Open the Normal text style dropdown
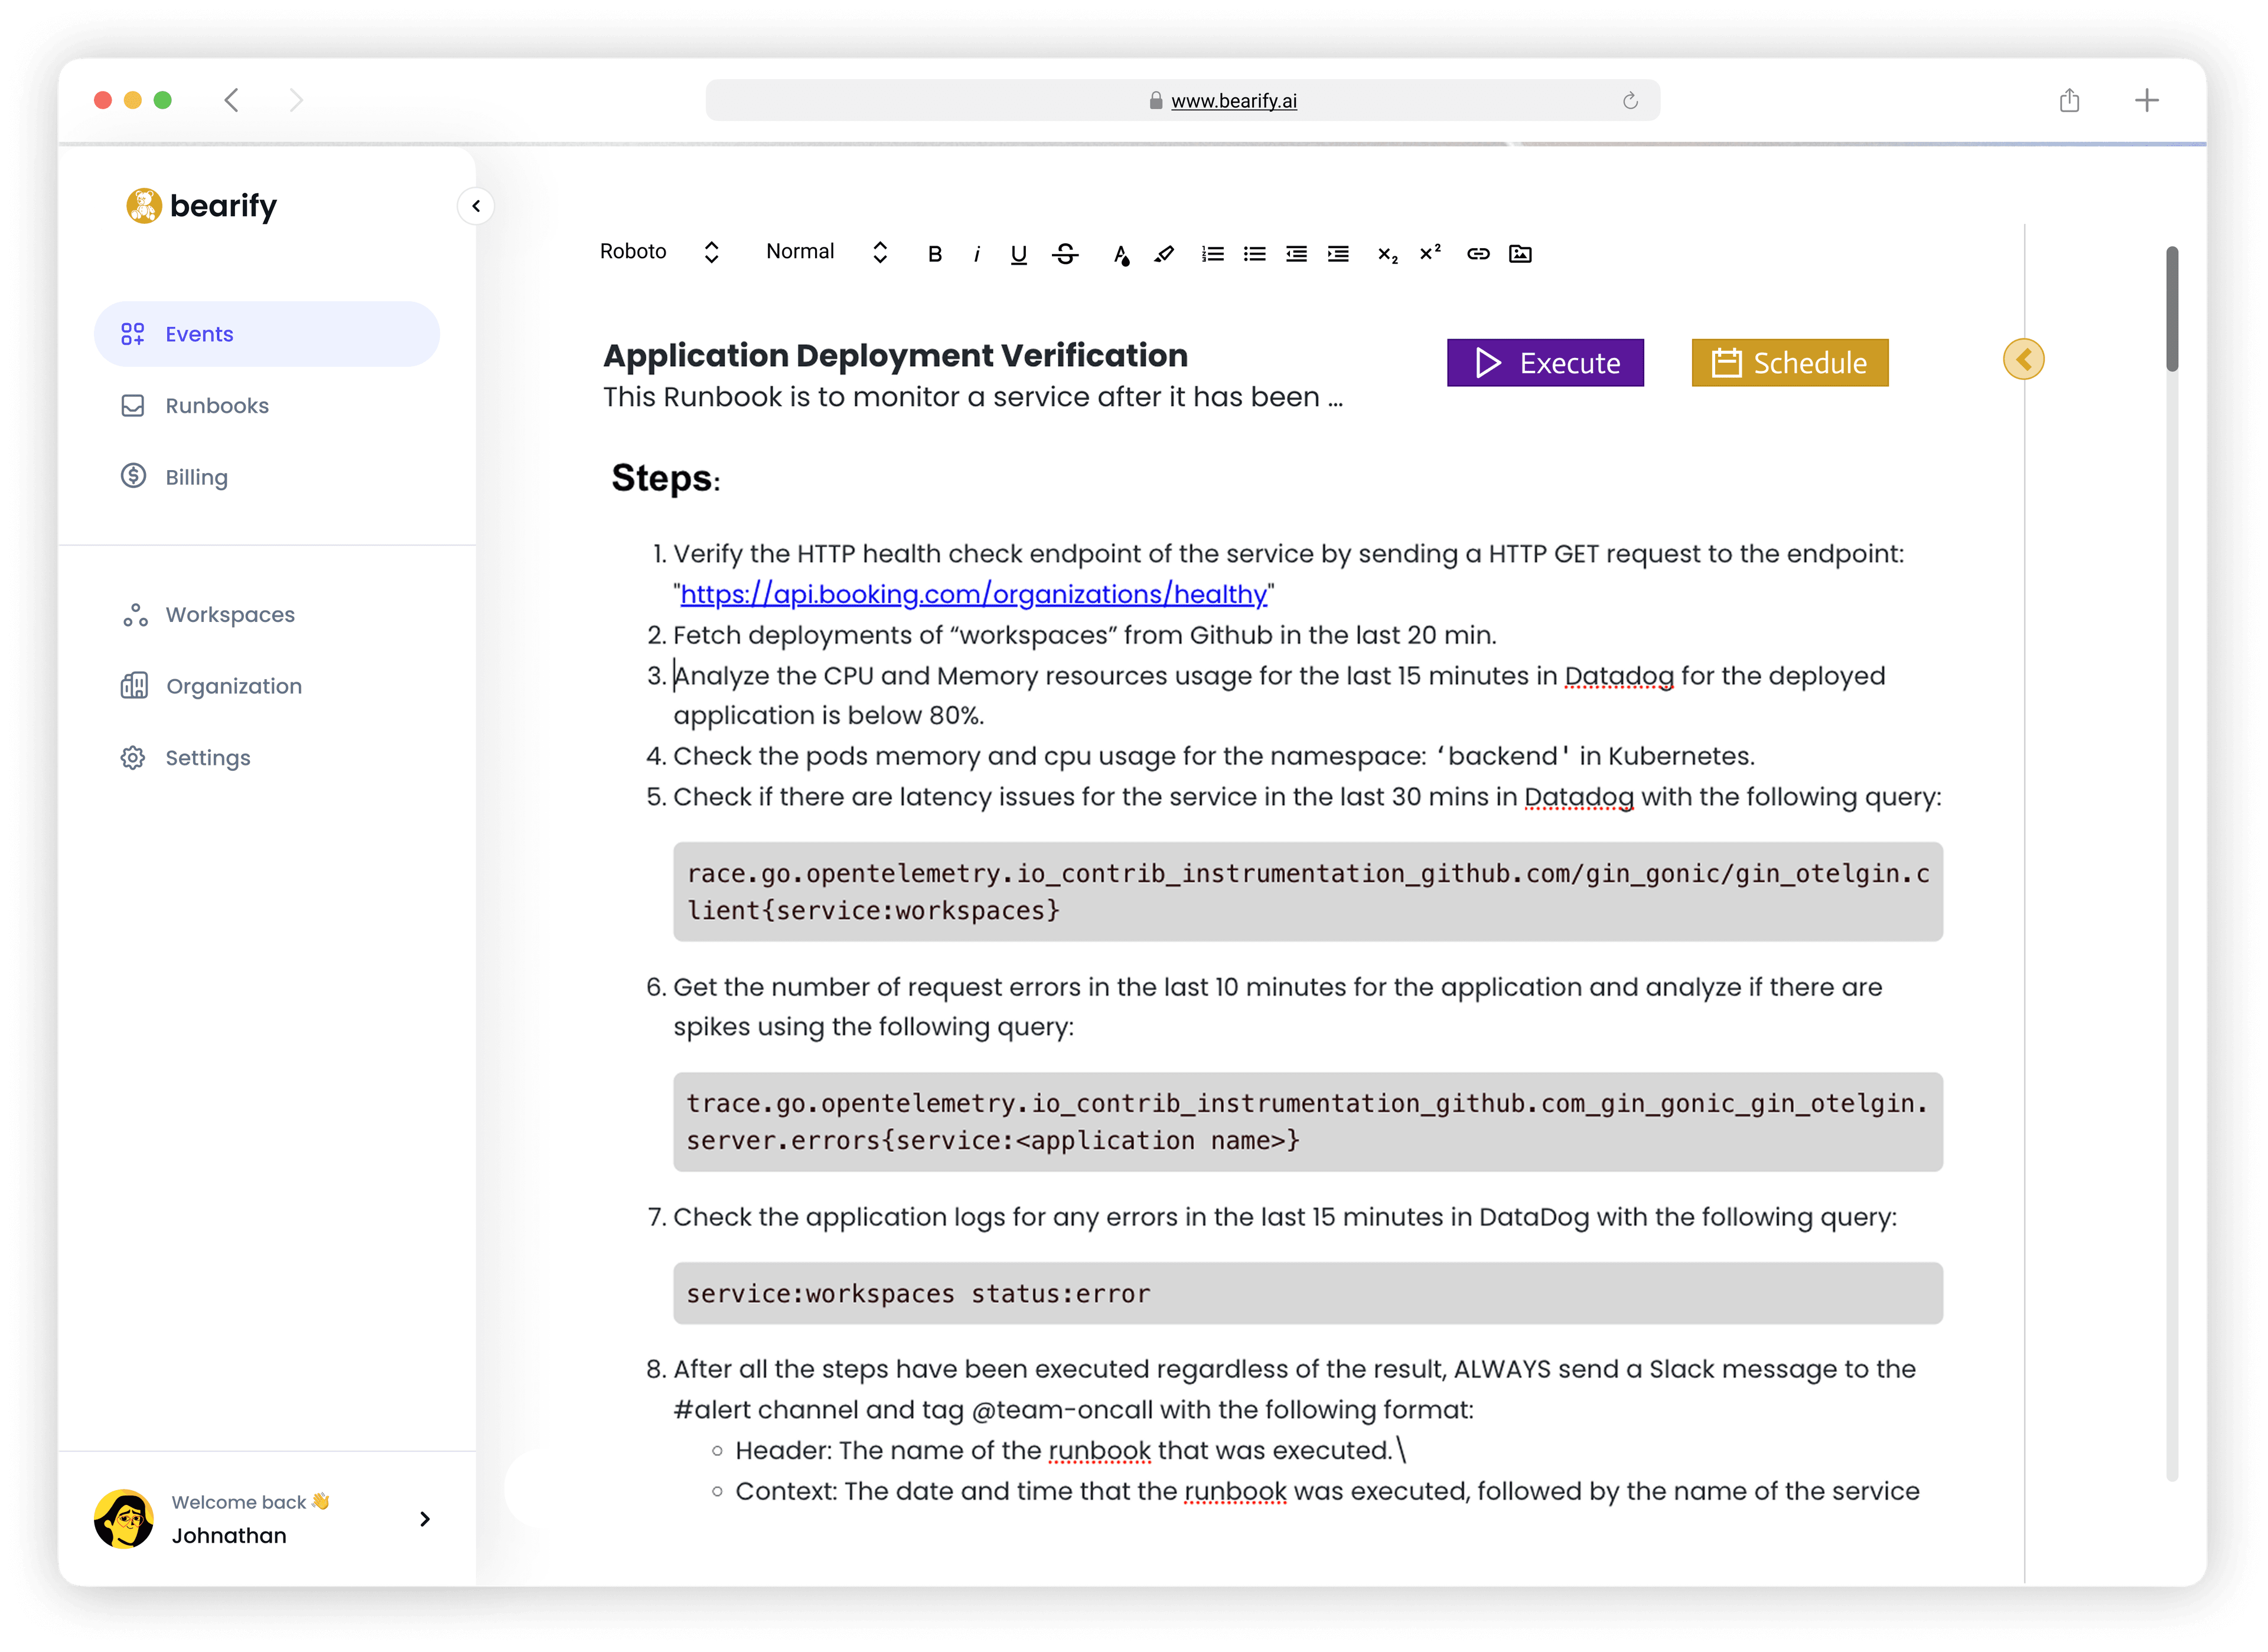 point(827,252)
